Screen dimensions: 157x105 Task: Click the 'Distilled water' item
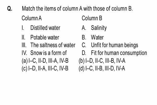45,28
